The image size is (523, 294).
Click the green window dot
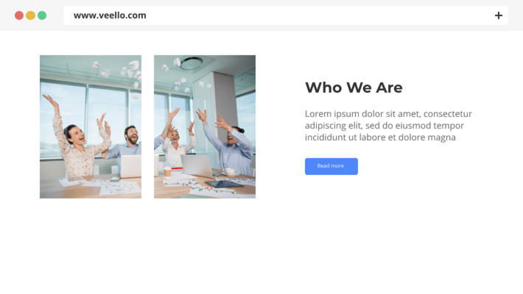[42, 15]
